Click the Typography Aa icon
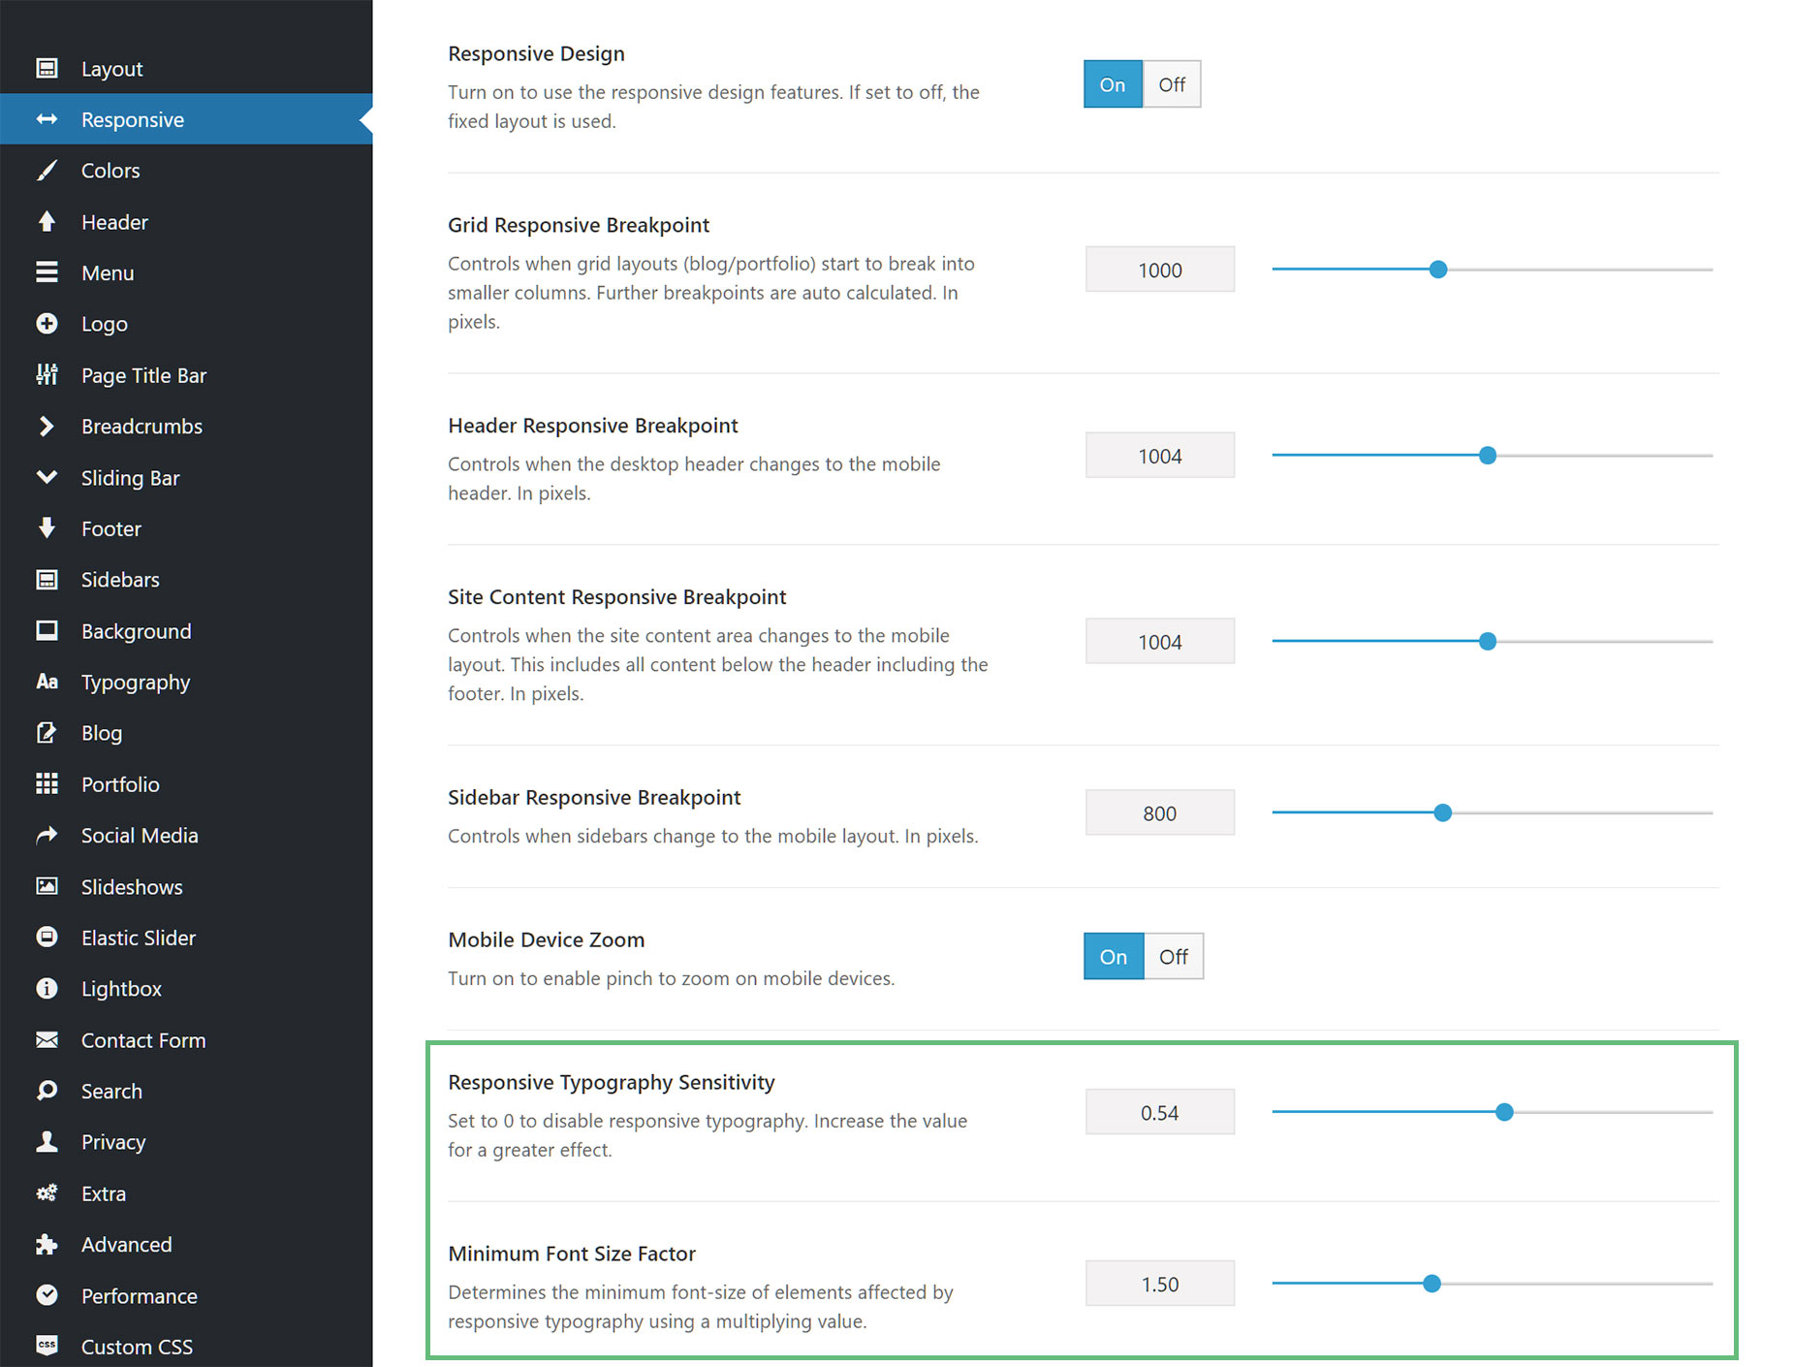The width and height of the screenshot is (1793, 1367). [47, 682]
